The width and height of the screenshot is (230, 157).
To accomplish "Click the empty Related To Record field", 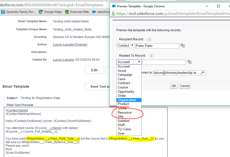I will [x=164, y=62].
